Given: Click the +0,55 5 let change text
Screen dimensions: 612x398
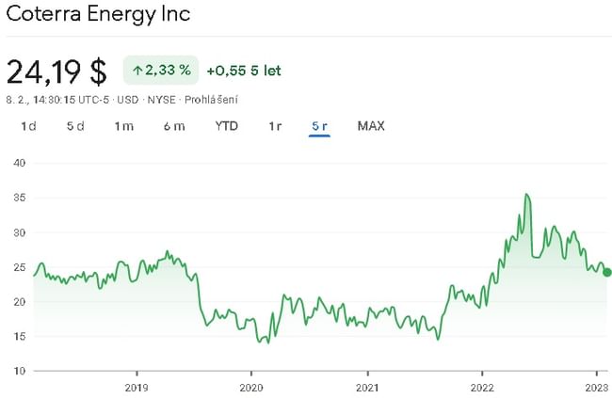Looking at the screenshot, I should [x=243, y=71].
